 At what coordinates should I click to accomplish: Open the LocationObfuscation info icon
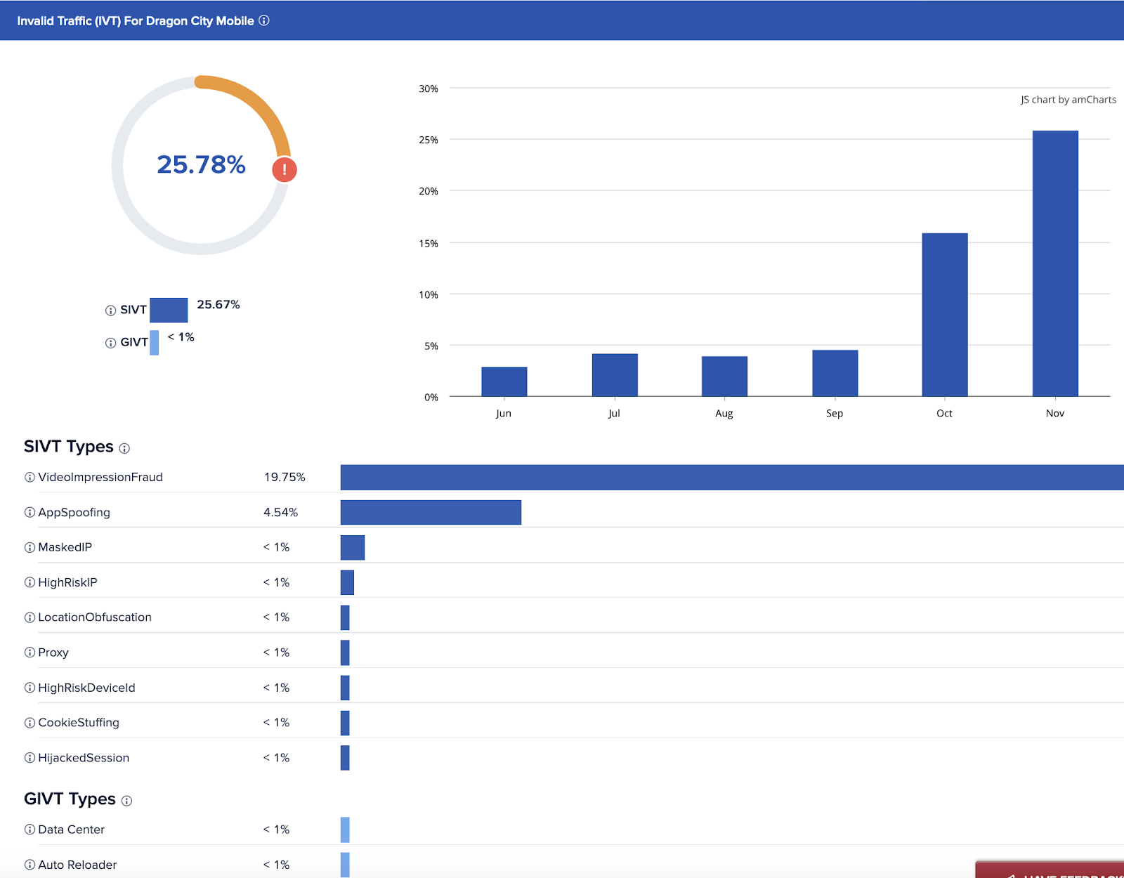pyautogui.click(x=30, y=617)
